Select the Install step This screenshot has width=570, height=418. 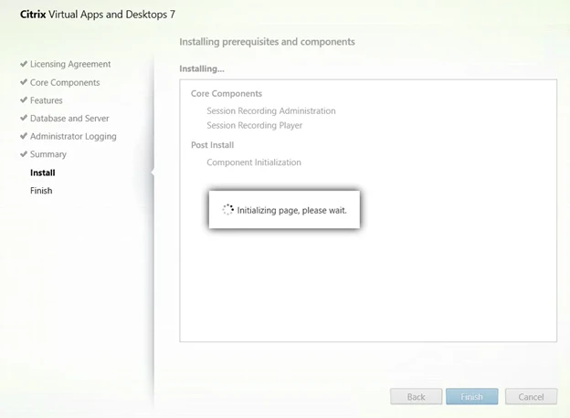coord(43,172)
